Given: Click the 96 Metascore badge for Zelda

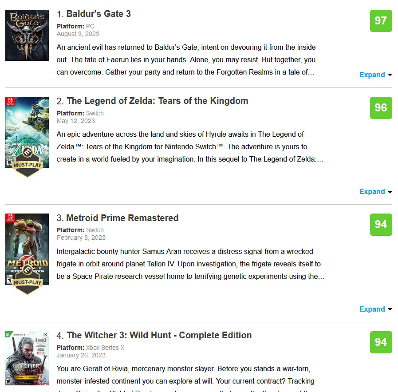Looking at the screenshot, I should point(381,108).
